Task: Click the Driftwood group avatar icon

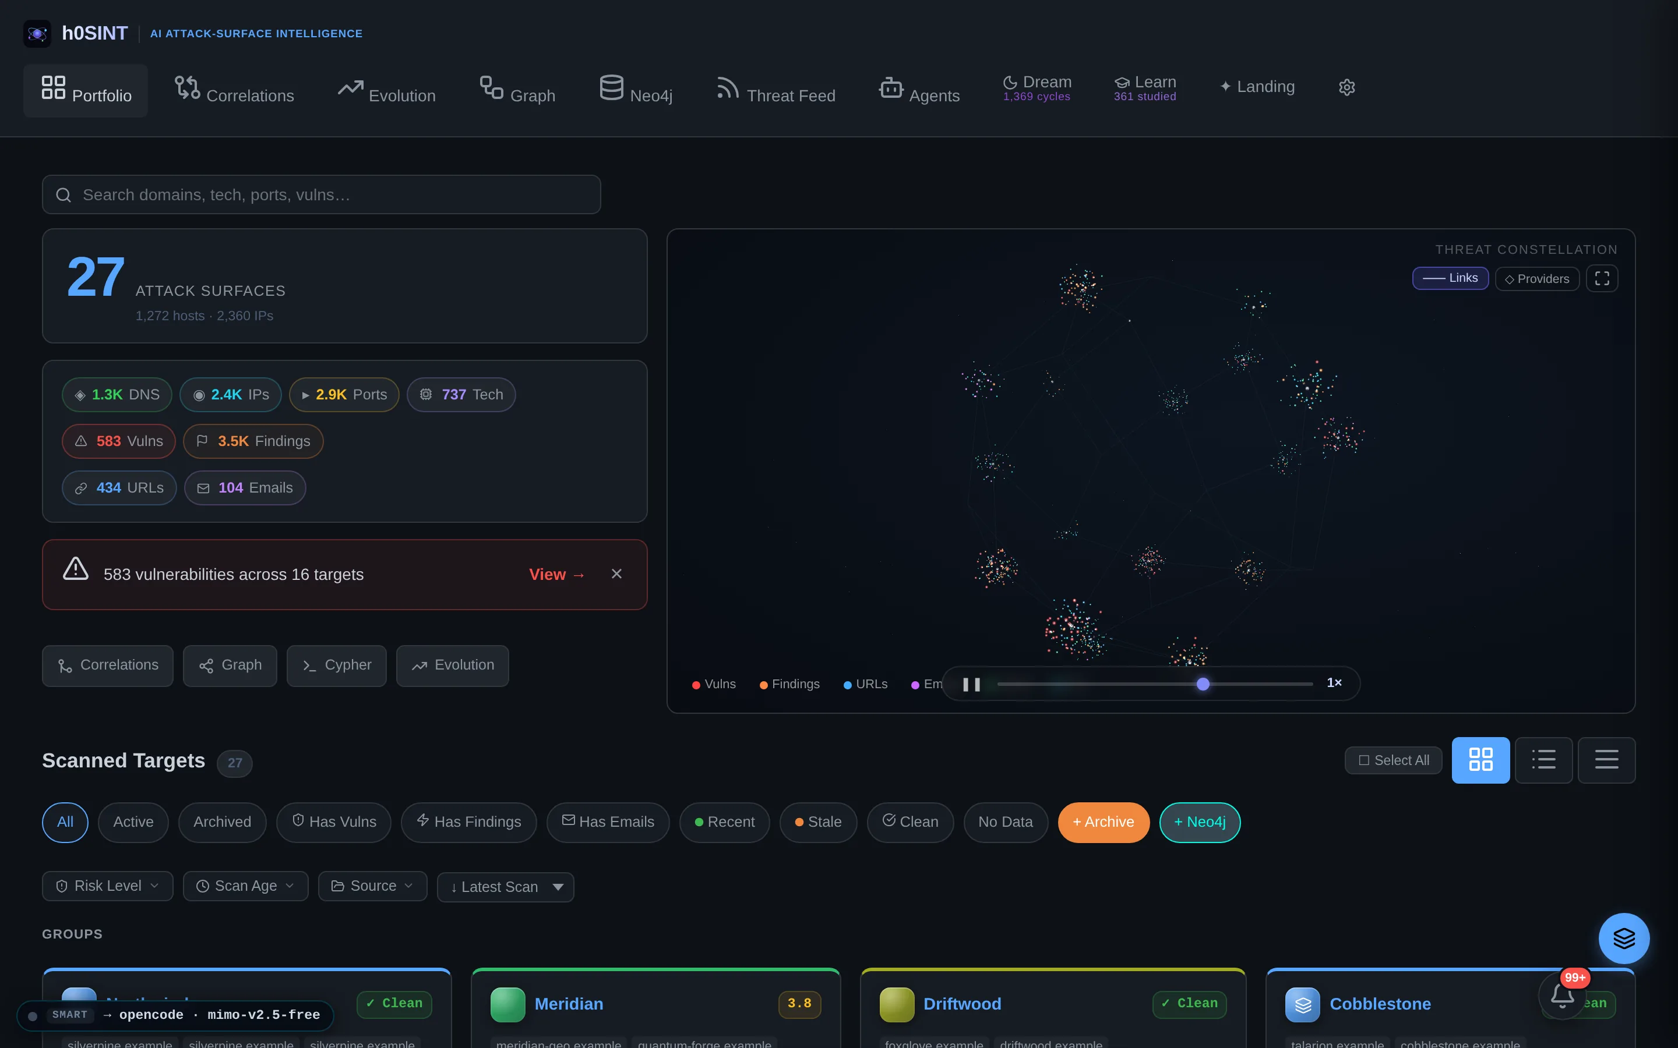Action: coord(897,1004)
